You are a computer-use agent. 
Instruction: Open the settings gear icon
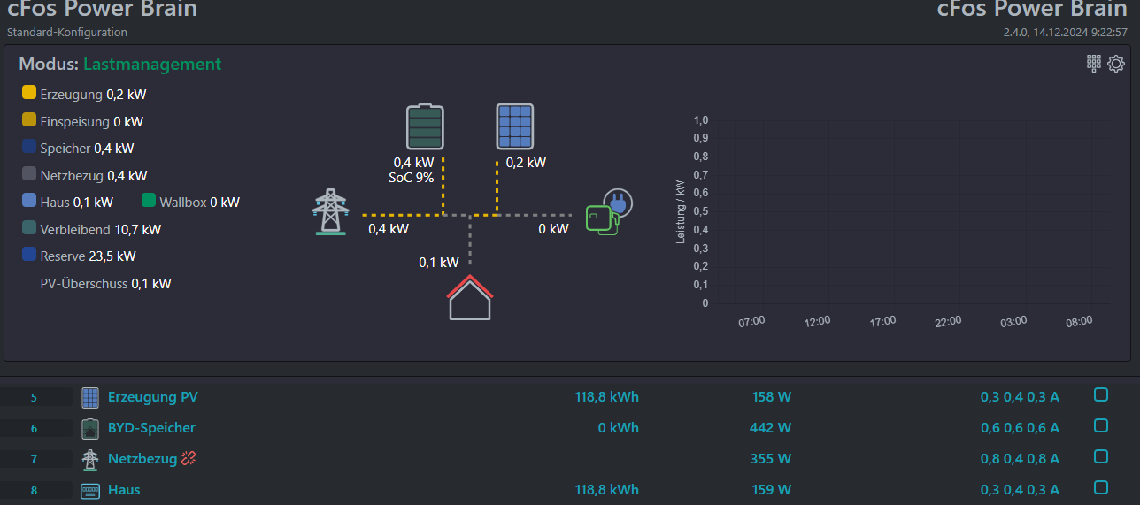pyautogui.click(x=1116, y=64)
